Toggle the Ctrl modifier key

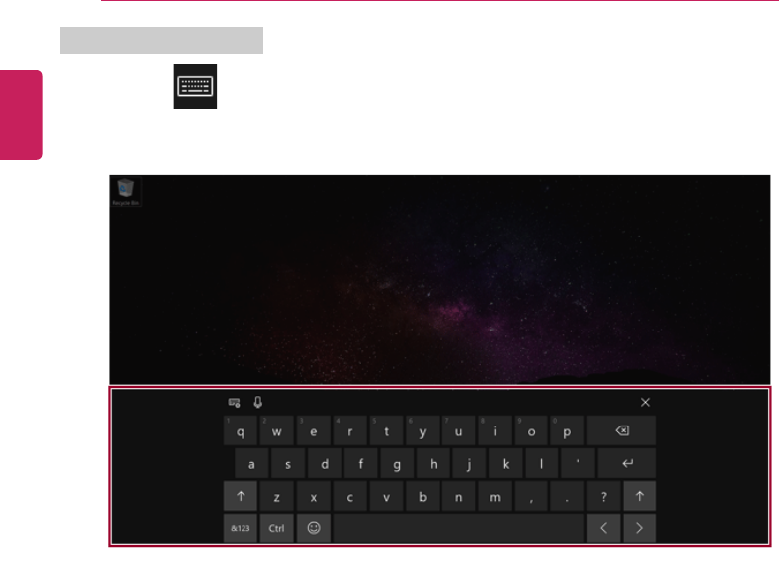(276, 528)
